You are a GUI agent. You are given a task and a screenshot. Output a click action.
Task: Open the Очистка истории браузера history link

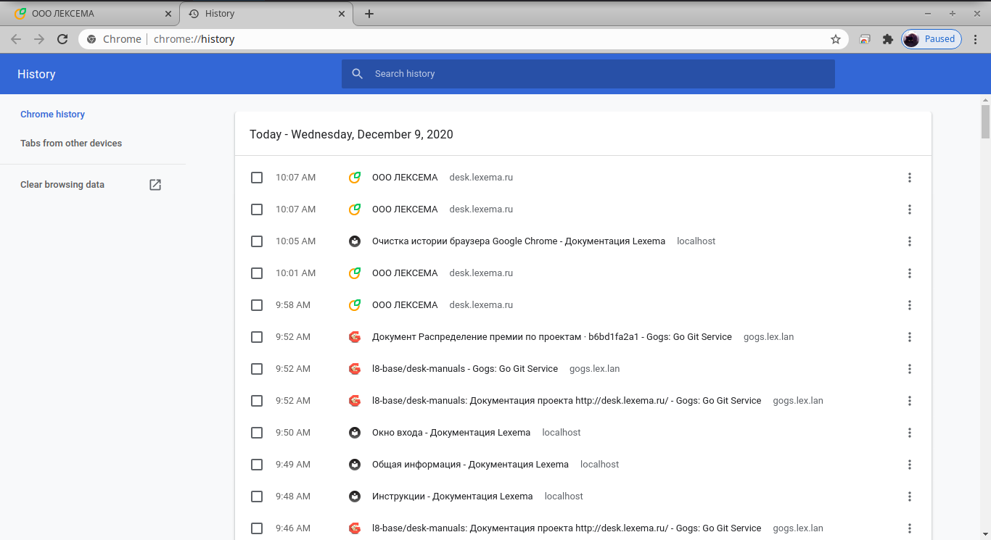[518, 241]
